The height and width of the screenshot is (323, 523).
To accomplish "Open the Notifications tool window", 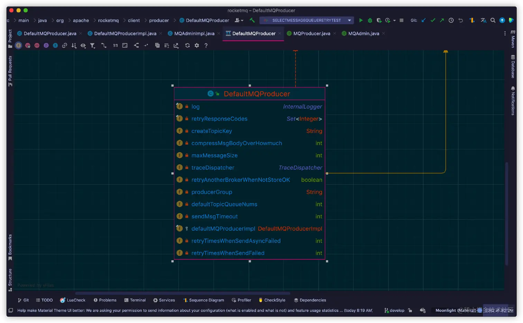I will pyautogui.click(x=513, y=101).
